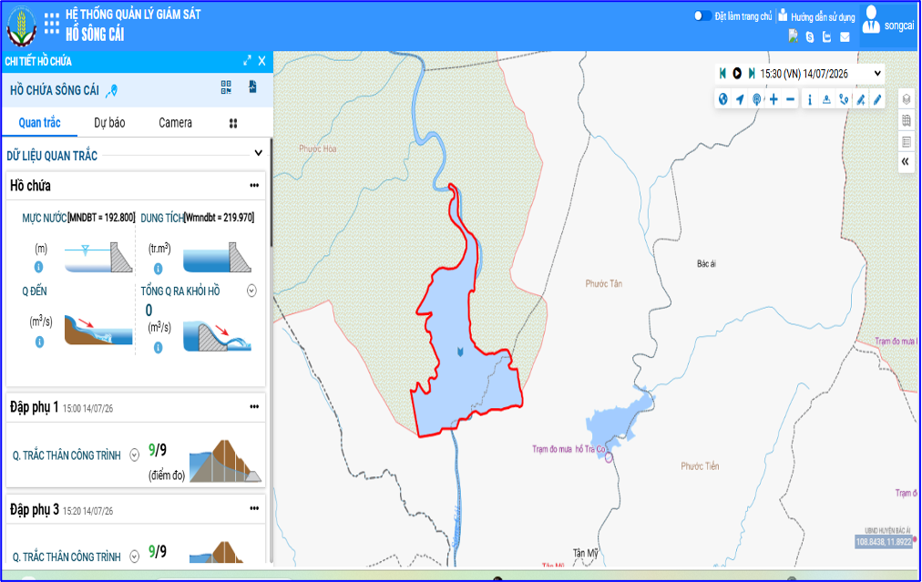
Task: Click the broadcast station map tool
Action: pyautogui.click(x=757, y=99)
